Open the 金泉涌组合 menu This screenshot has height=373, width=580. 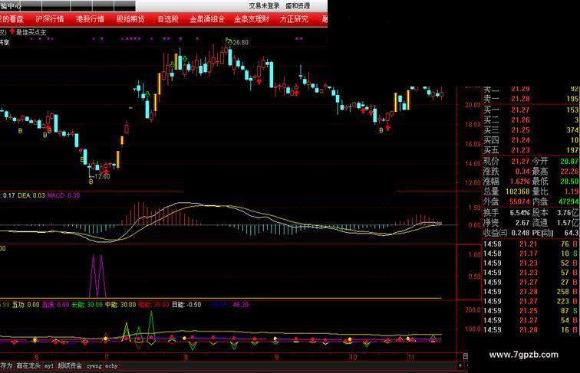(x=207, y=19)
